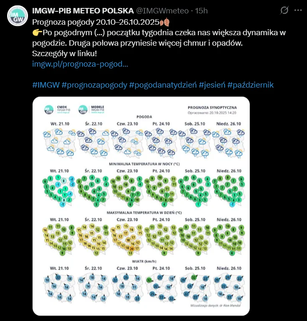
Task: Click IMGW-PIB METEO POLSKA display name
Action: pyautogui.click(x=83, y=10)
